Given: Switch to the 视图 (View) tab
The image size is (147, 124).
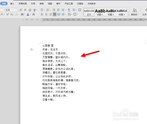Looking at the screenshot, I should [x=50, y=4].
